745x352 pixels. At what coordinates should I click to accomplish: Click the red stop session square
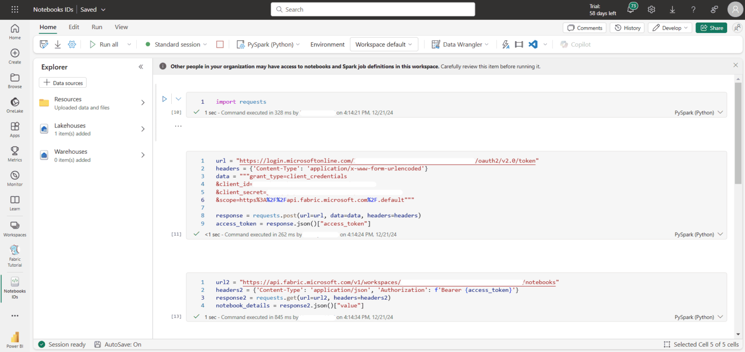click(x=220, y=44)
